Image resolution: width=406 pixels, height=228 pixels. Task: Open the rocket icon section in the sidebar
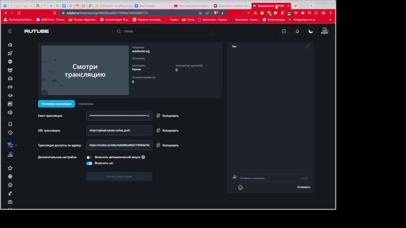(x=10, y=54)
